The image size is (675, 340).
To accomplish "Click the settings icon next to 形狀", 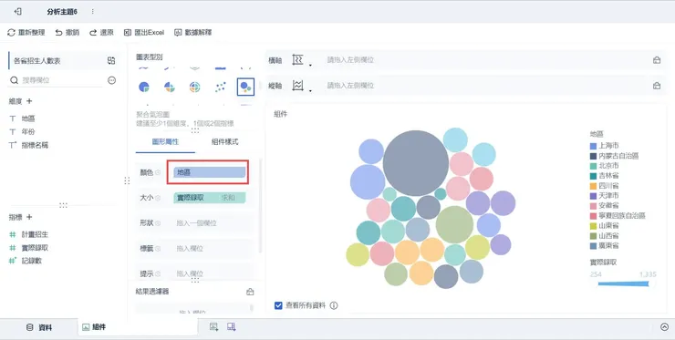I will point(158,223).
